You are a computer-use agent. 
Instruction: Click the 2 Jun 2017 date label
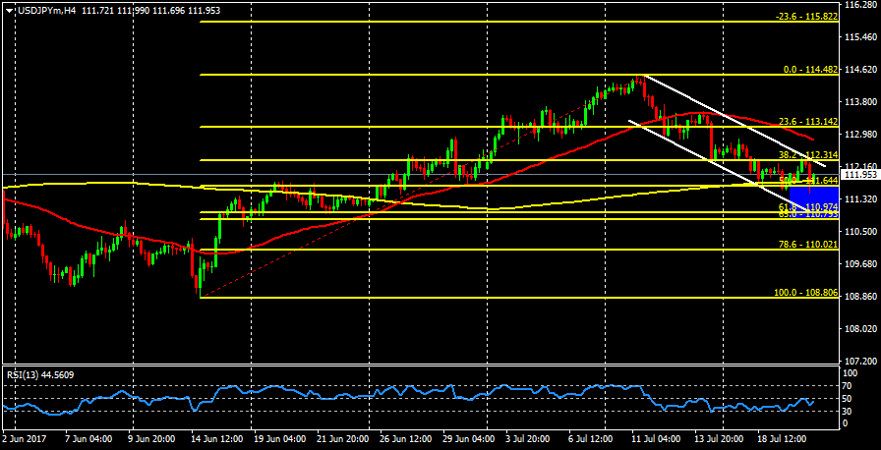pos(25,438)
